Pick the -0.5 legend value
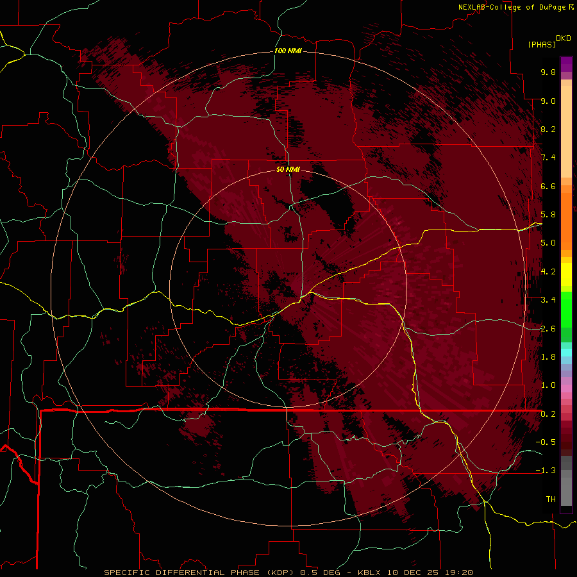This screenshot has width=577, height=577. point(546,442)
